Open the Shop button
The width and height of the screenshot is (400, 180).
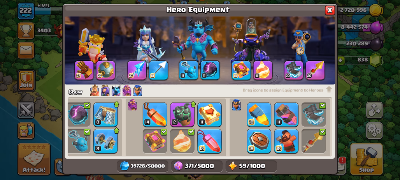tap(367, 159)
